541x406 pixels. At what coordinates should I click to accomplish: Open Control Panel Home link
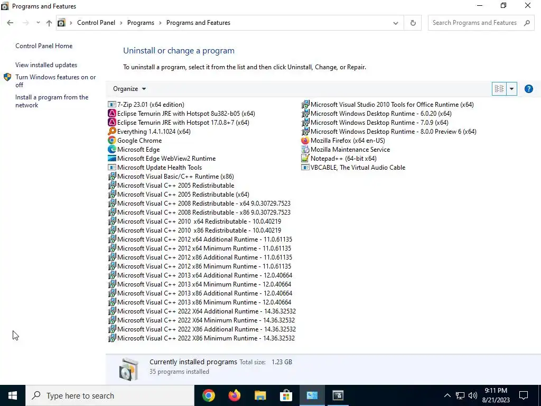[x=44, y=45]
